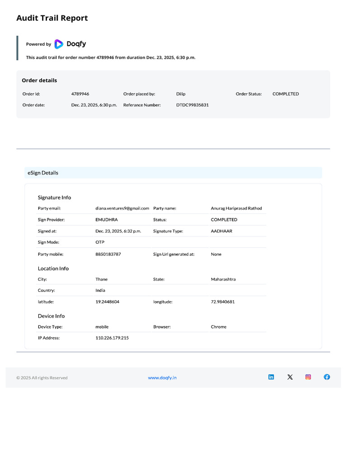Click the Powered by label
This screenshot has width=347, height=463.
pyautogui.click(x=39, y=44)
